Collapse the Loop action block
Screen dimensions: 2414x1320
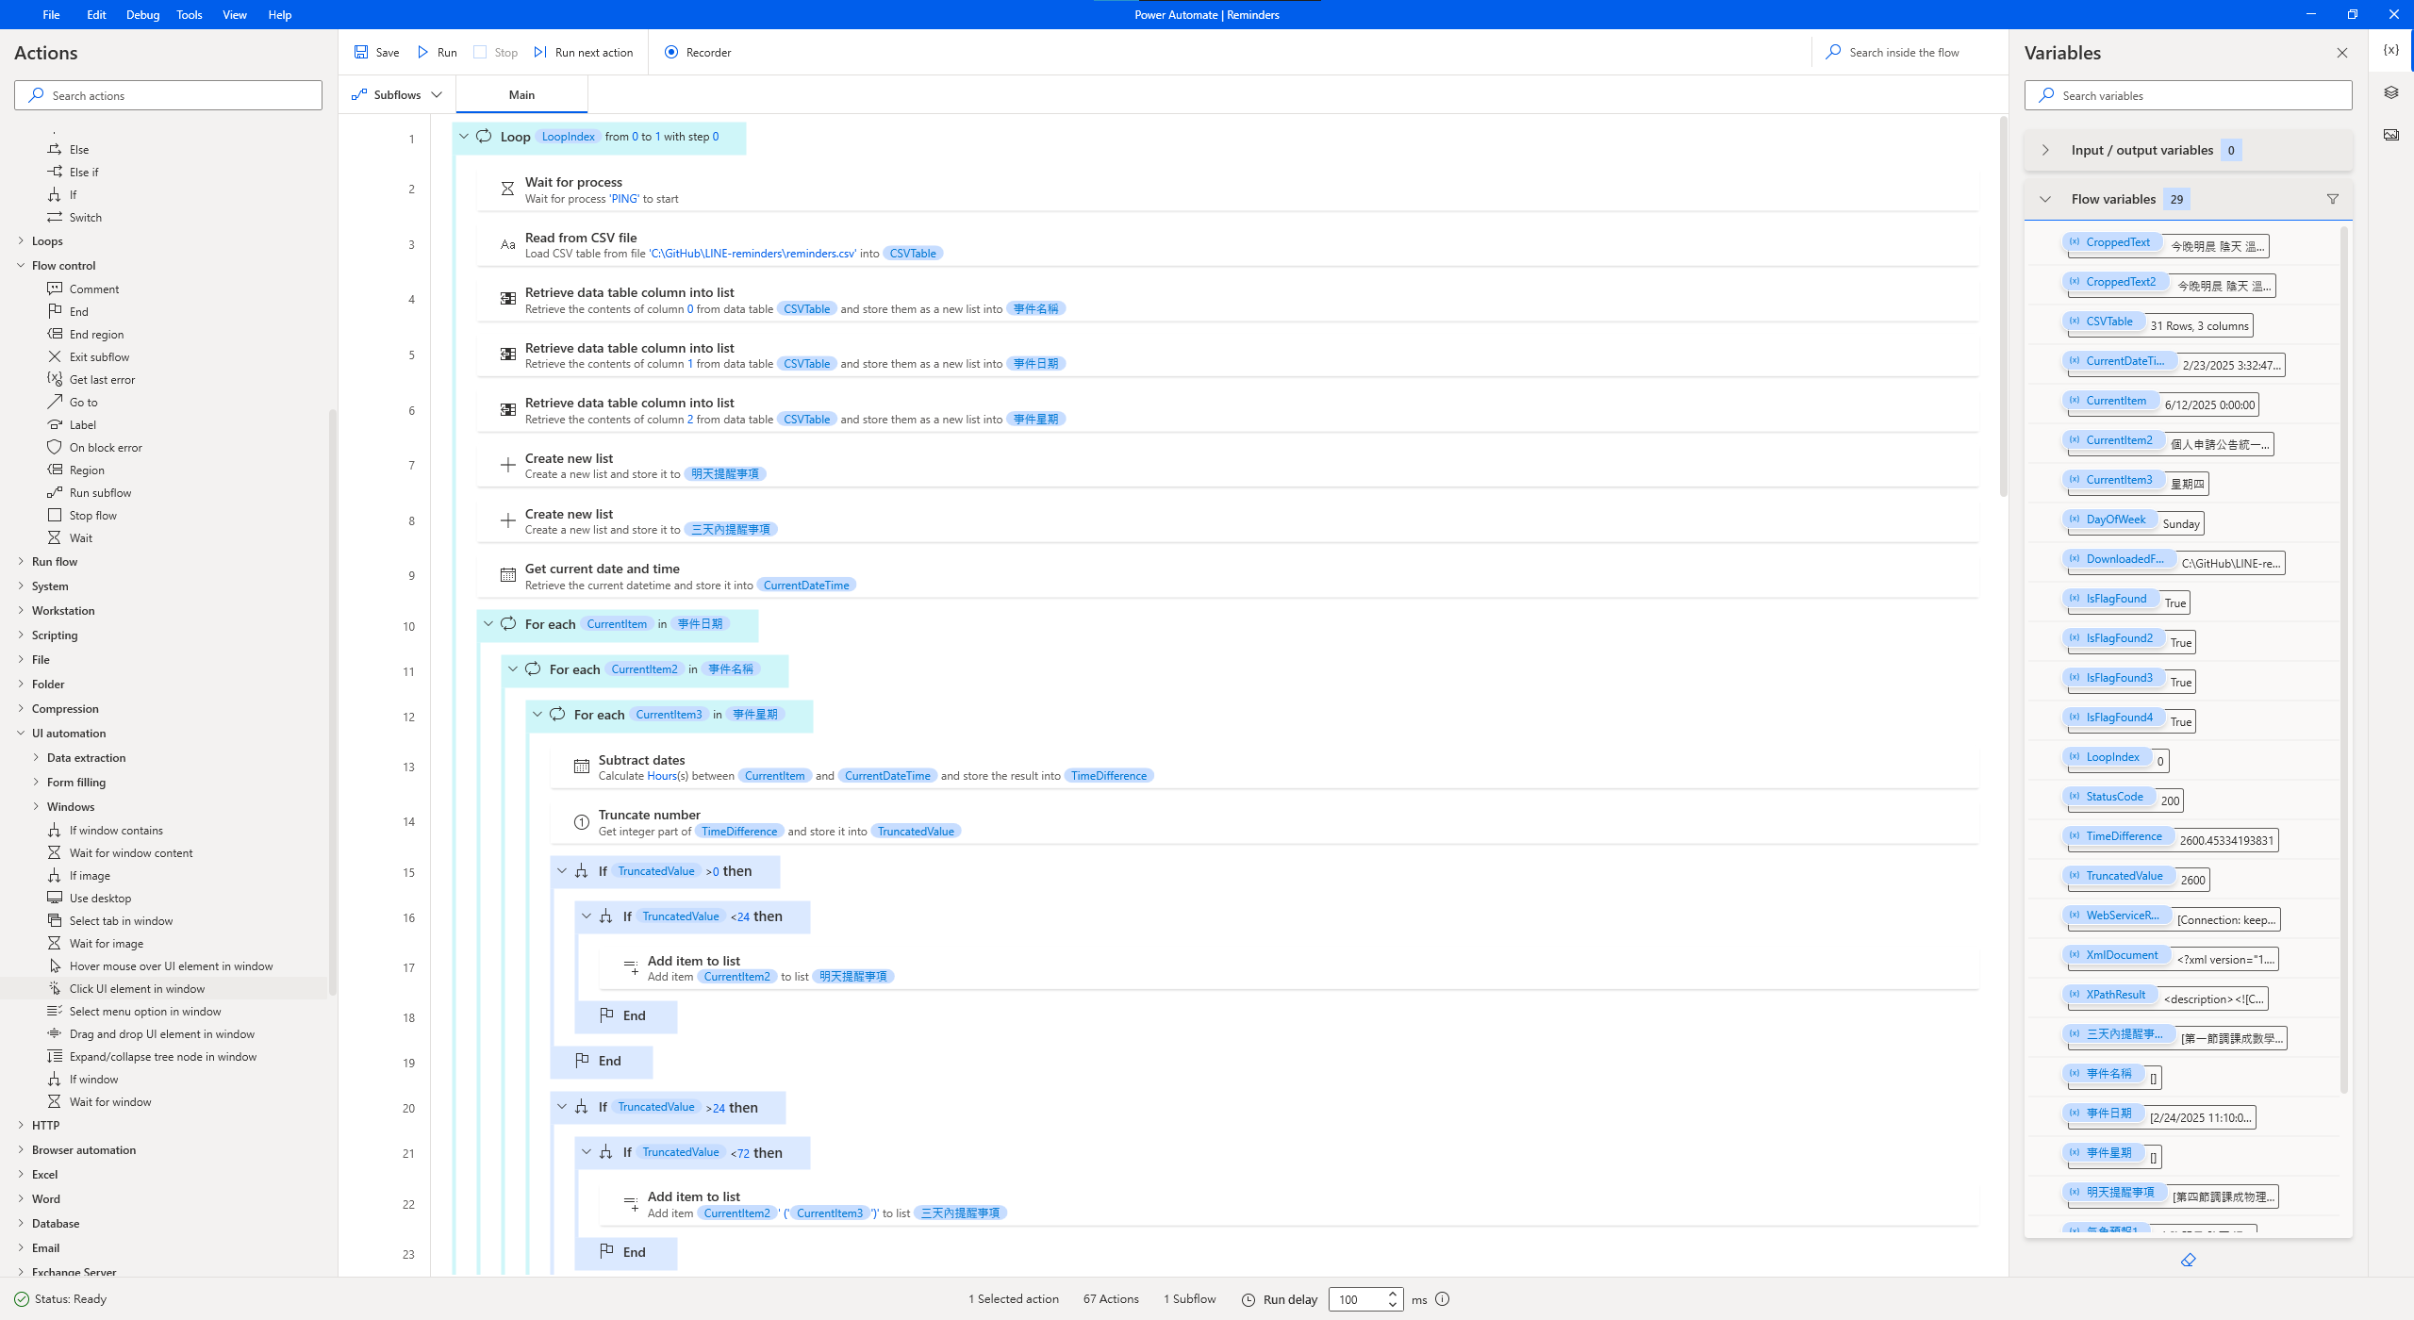click(464, 136)
